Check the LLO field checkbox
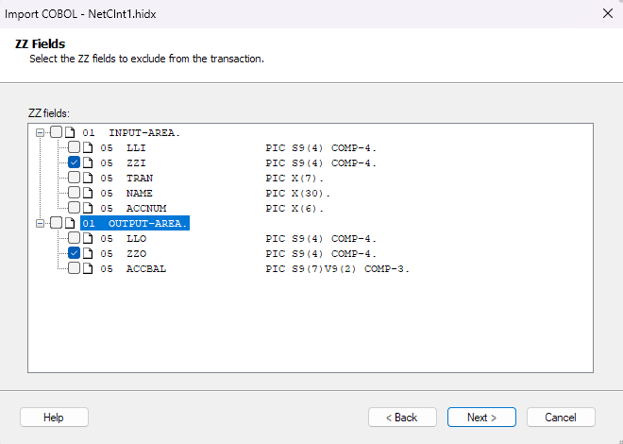This screenshot has width=623, height=444. coord(74,238)
